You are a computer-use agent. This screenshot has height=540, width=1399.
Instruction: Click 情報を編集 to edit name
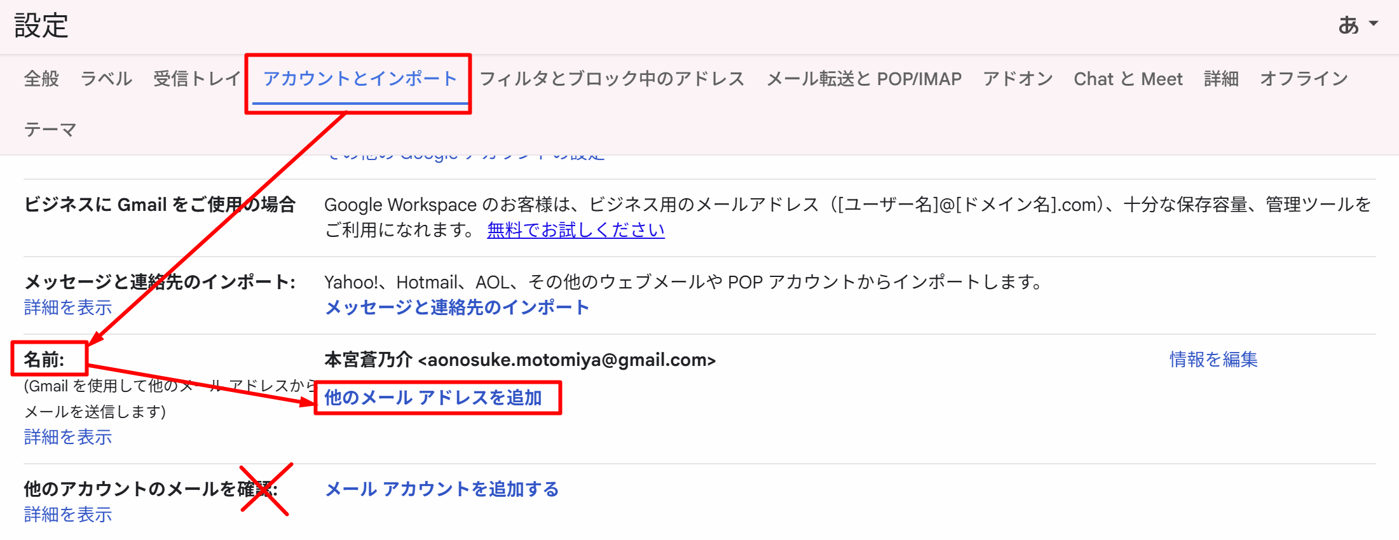(1213, 360)
